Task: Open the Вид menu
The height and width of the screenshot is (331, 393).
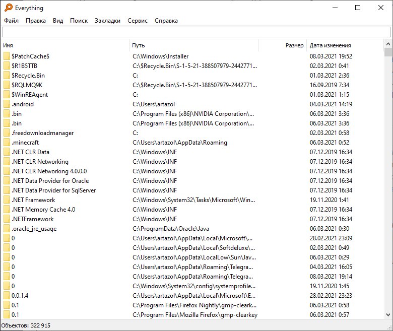Action: tap(58, 21)
